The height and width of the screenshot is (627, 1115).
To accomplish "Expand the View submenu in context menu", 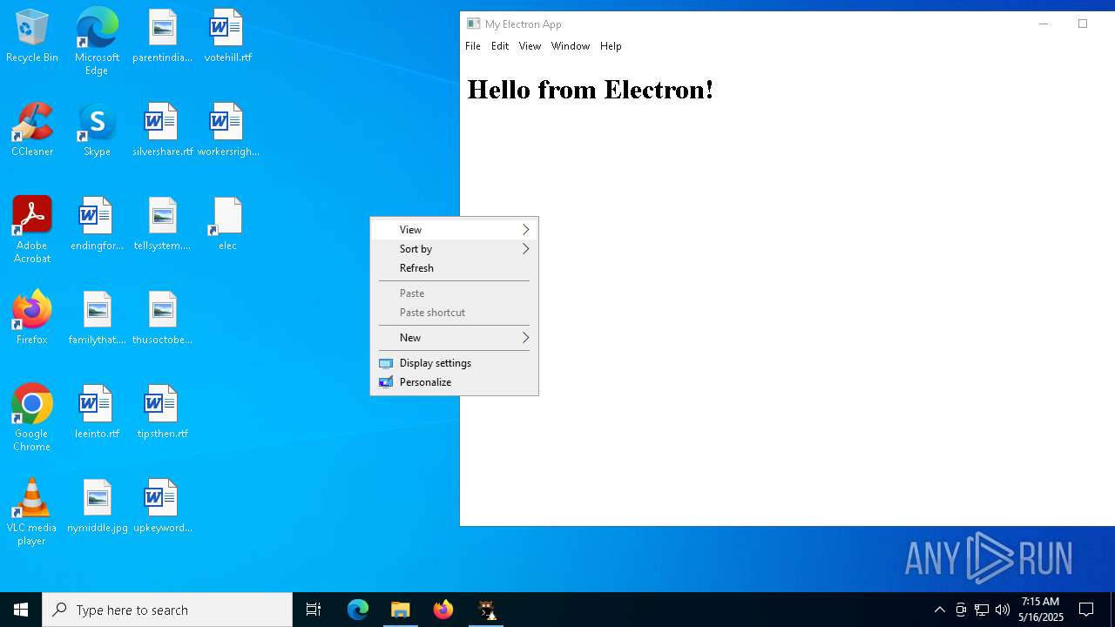I will click(x=454, y=230).
